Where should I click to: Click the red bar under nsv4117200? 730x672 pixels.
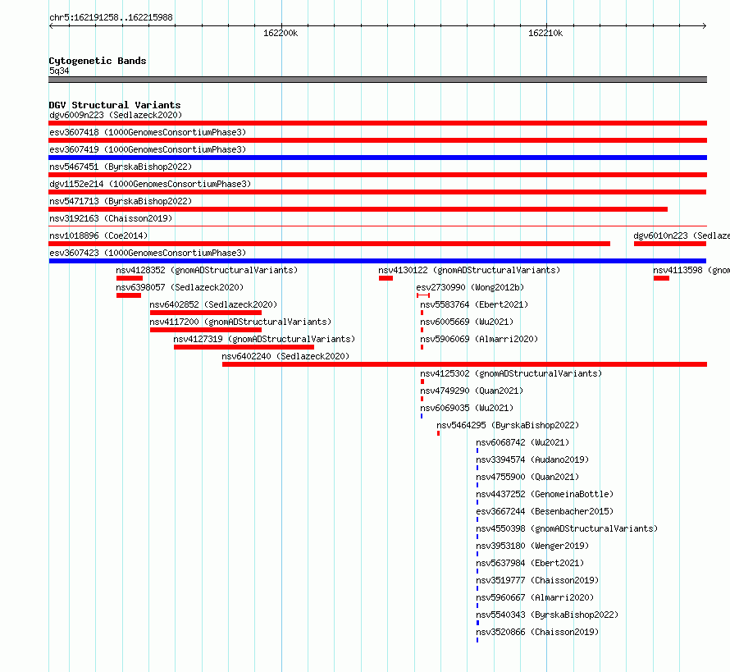click(206, 330)
